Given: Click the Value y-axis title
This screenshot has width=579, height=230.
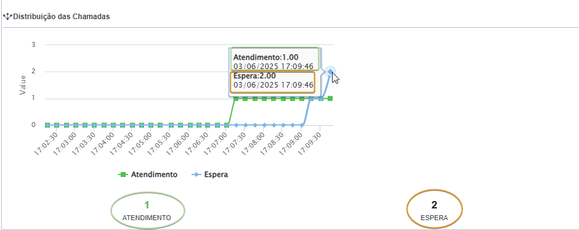Looking at the screenshot, I should coord(23,85).
